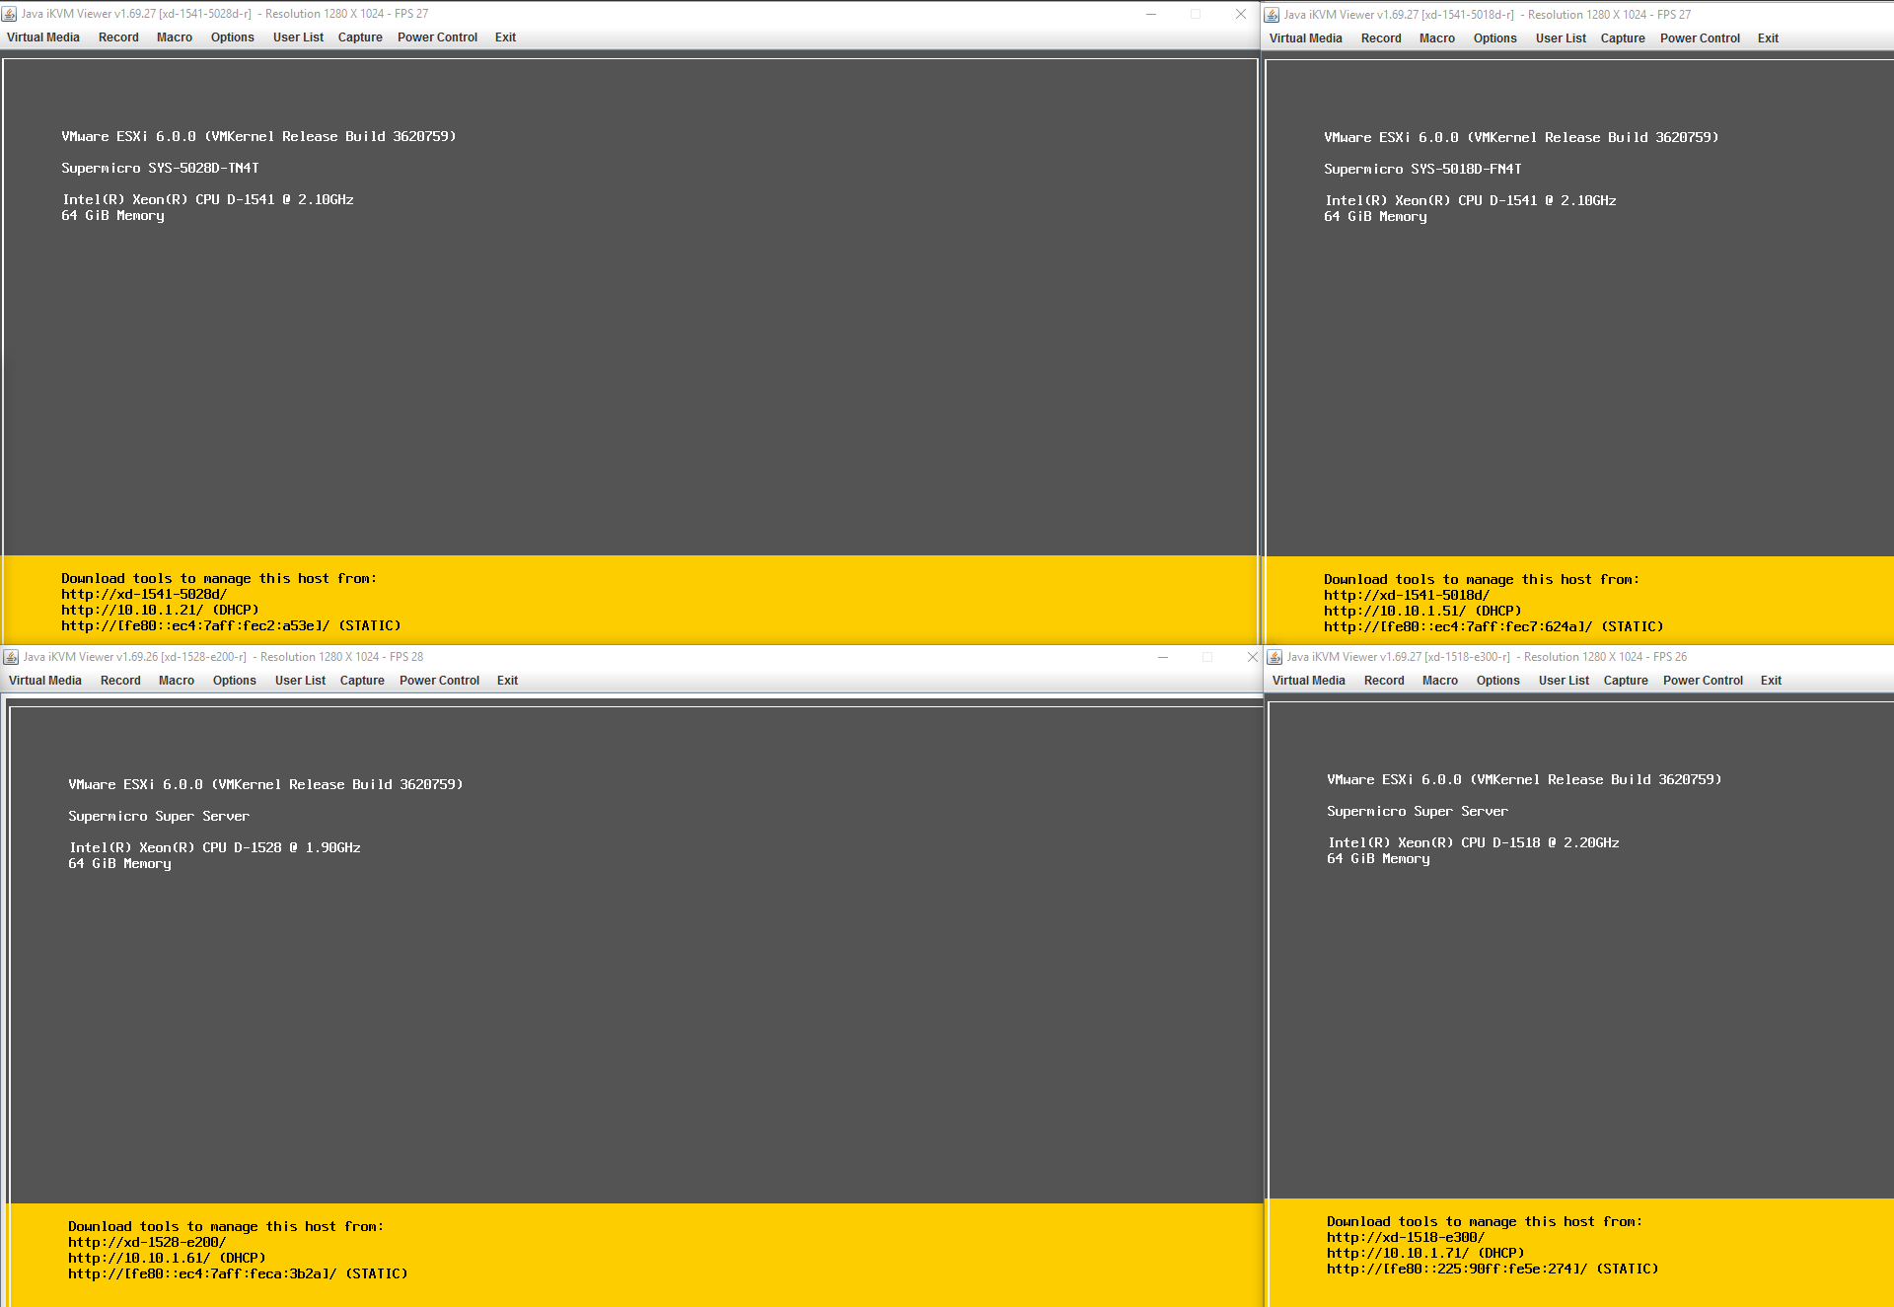Open Virtual Media menu in xd-1541-5018d-r window
This screenshot has height=1307, width=1894.
pyautogui.click(x=1306, y=38)
